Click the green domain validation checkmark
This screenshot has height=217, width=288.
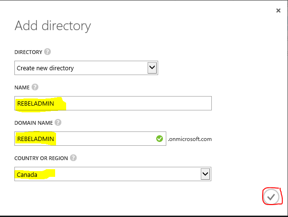click(160, 139)
